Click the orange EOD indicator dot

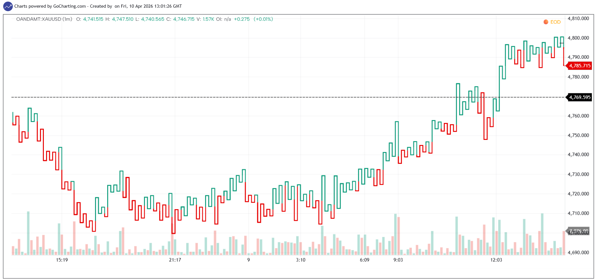pyautogui.click(x=546, y=22)
